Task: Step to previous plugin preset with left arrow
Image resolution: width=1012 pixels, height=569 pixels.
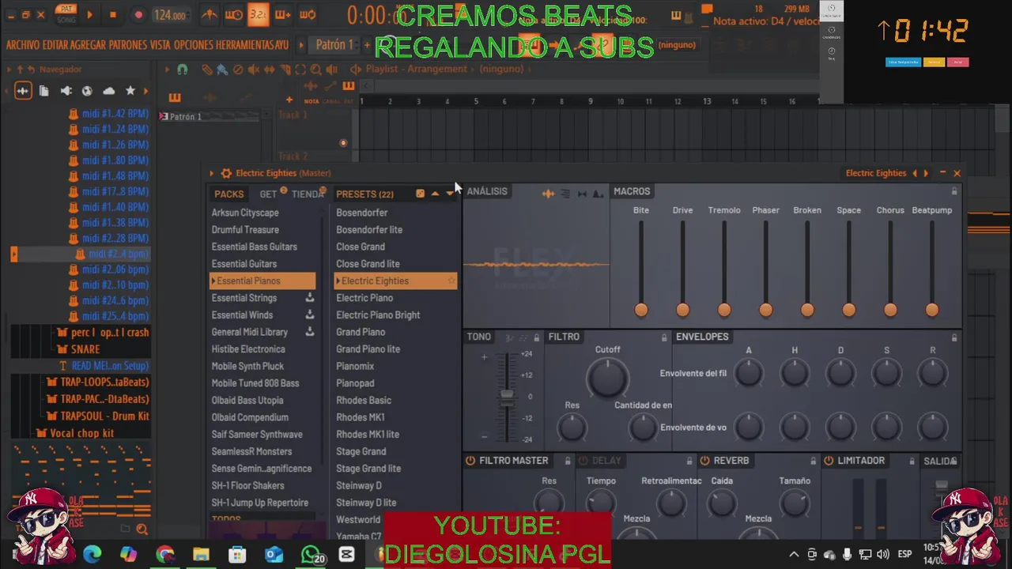Action: pos(915,173)
